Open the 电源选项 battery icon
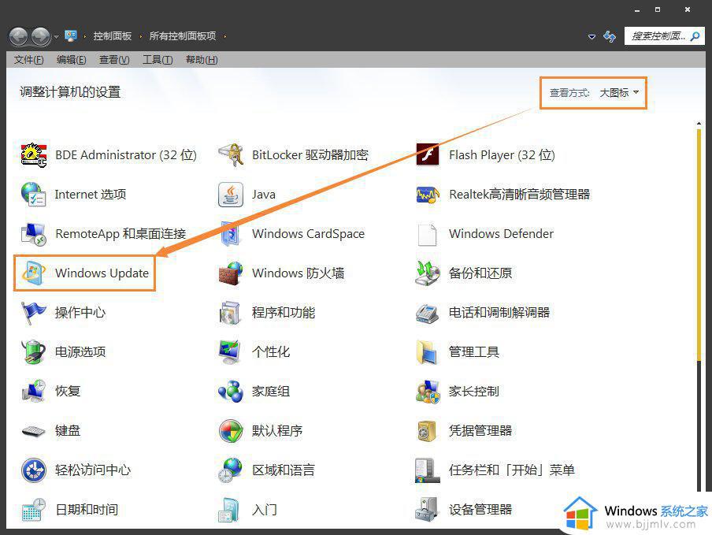The height and width of the screenshot is (535, 712). (x=34, y=352)
